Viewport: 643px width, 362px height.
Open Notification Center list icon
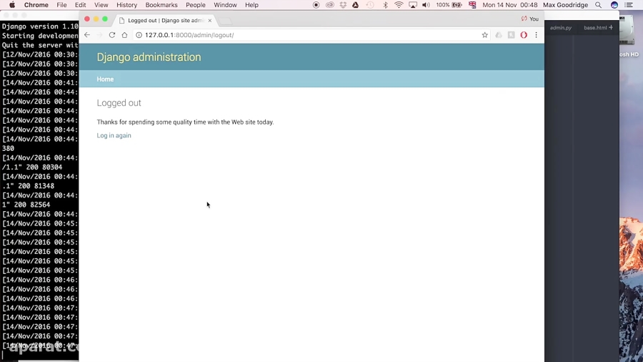629,5
